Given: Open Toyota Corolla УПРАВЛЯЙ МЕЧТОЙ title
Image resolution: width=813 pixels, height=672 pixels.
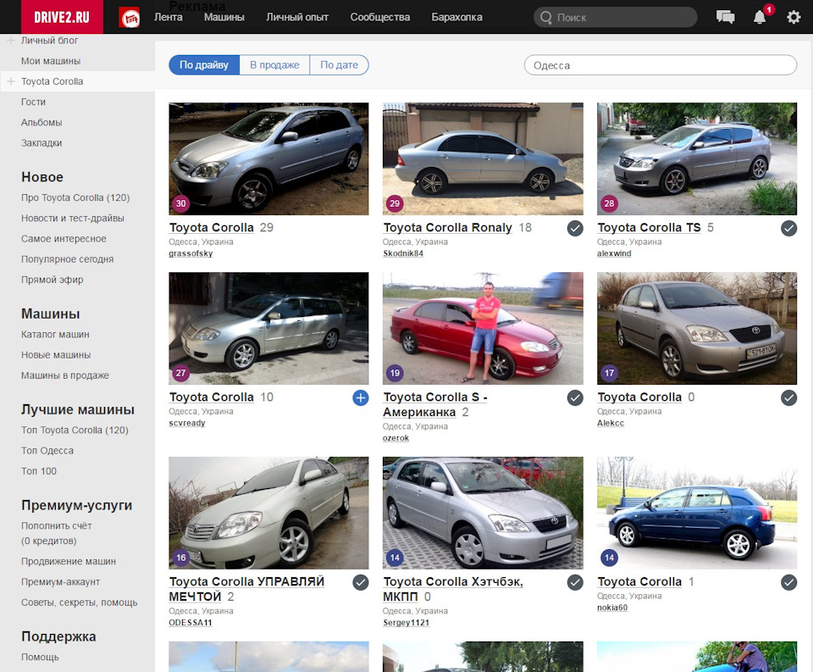Looking at the screenshot, I should pyautogui.click(x=246, y=589).
